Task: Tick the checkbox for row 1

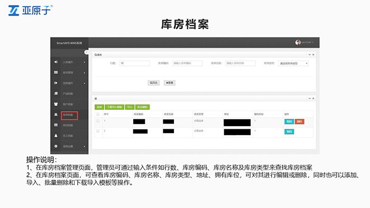Action: (x=98, y=121)
